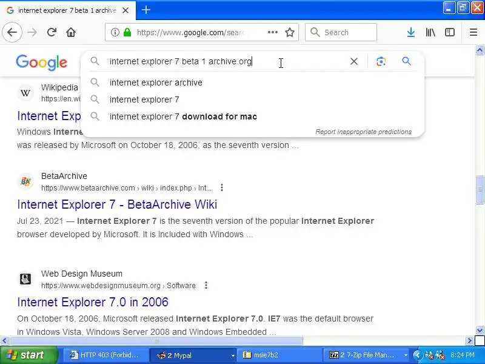
Task: Click the horizontal scrollbar left arrow
Action: 4,341
